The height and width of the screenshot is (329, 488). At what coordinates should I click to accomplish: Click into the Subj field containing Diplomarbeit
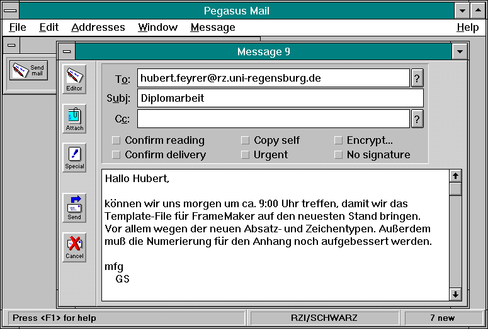click(280, 98)
